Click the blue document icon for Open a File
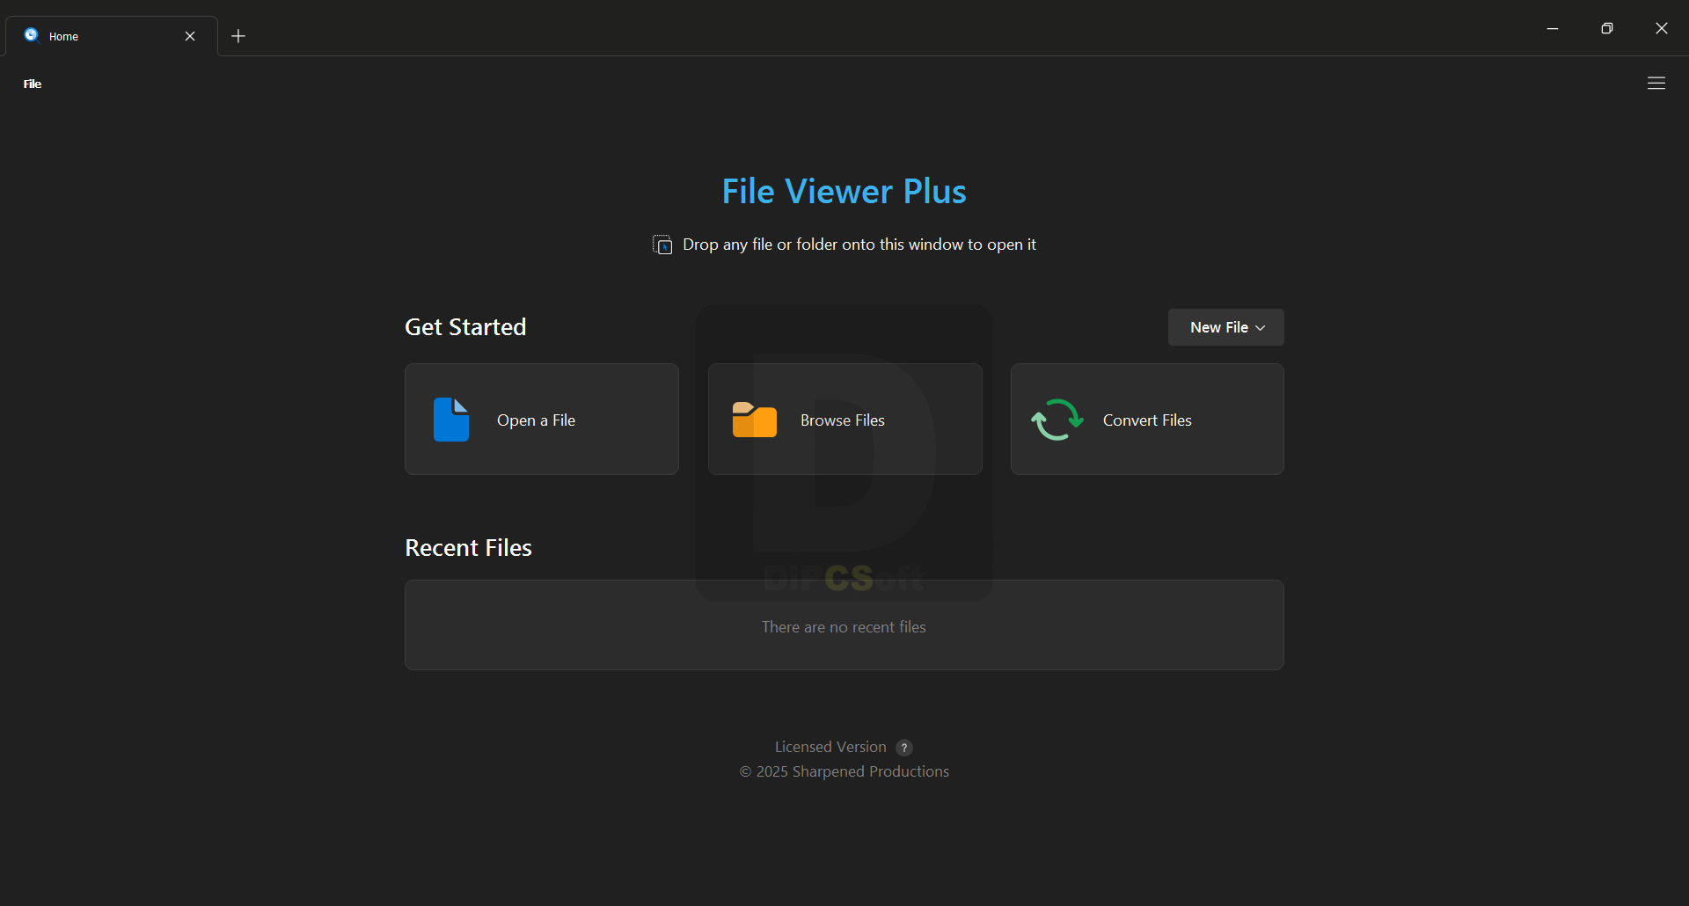The width and height of the screenshot is (1689, 906). [451, 420]
